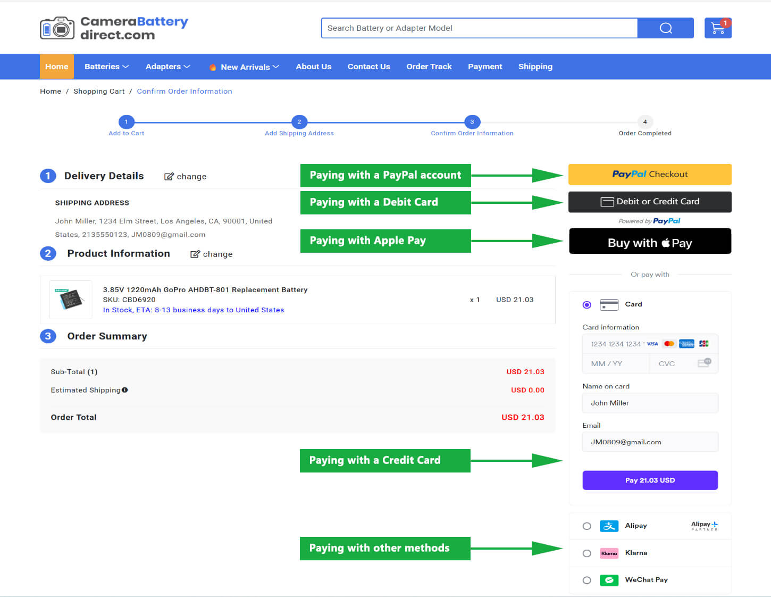This screenshot has width=771, height=597.
Task: Click Shopping Cart in the breadcrumb
Action: [x=99, y=92]
